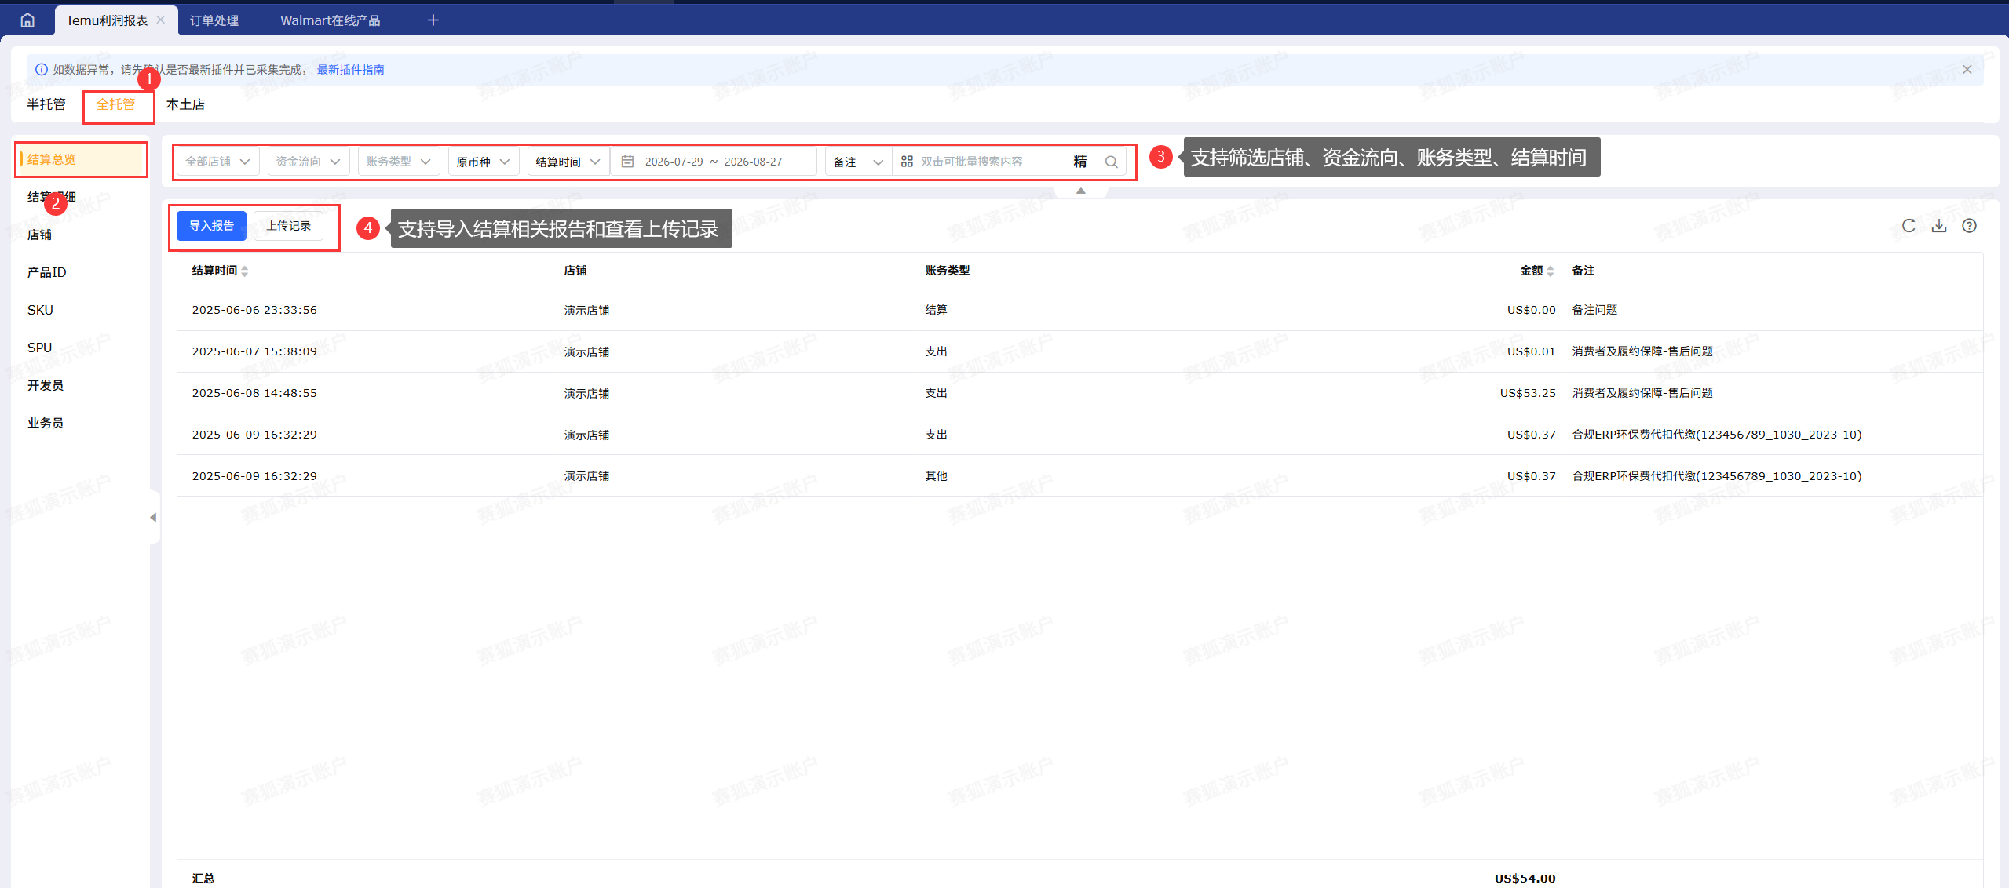Go to the home icon tab
2009x888 pixels.
(27, 20)
